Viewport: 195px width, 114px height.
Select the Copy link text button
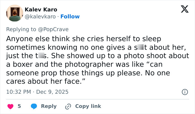[88, 106]
